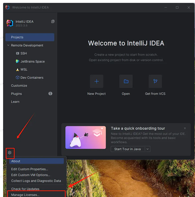Click the Get from VCS label
Image resolution: width=195 pixels, height=197 pixels.
(155, 94)
